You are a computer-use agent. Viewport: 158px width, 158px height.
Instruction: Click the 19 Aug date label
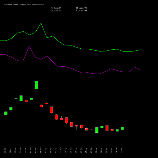click(56, 150)
